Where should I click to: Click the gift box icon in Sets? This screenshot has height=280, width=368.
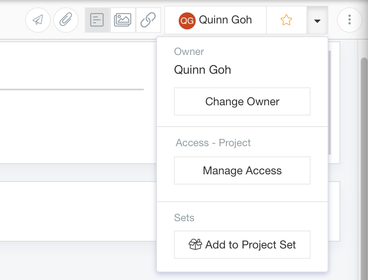195,244
